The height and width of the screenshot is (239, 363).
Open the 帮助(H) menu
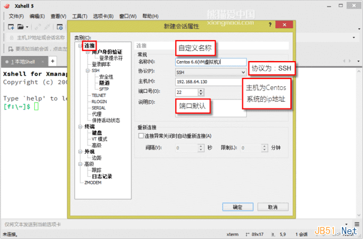(x=150, y=16)
